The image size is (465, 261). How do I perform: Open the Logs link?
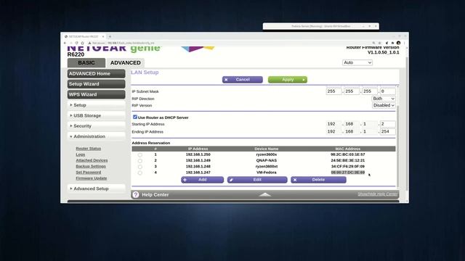(81, 154)
